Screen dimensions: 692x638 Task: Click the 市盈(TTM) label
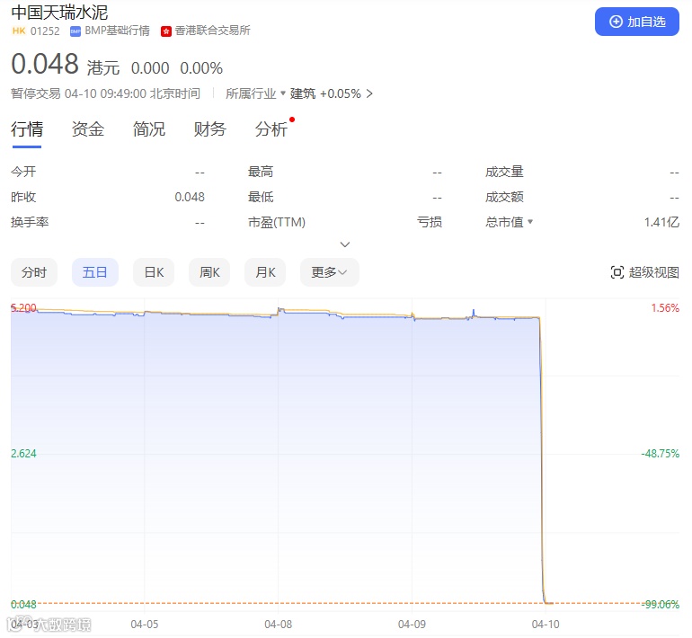(x=277, y=222)
